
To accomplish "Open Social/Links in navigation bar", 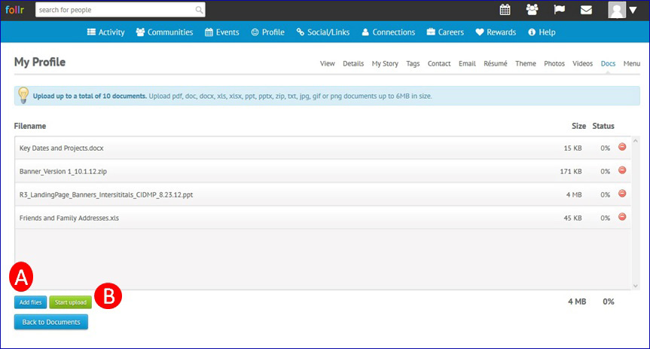I will (323, 32).
